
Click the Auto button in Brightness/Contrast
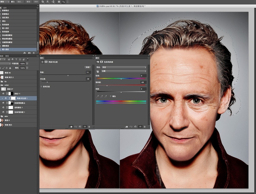87,67
